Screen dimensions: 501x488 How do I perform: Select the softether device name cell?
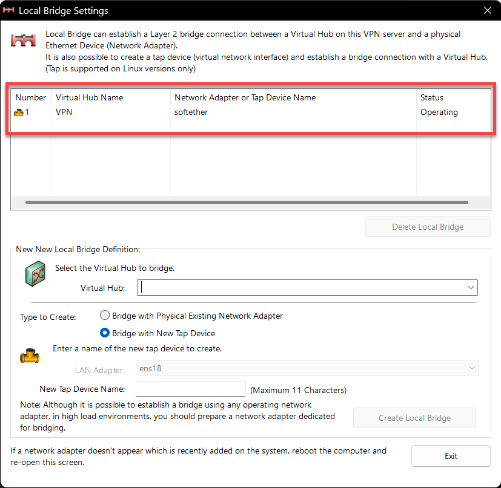[x=191, y=112]
